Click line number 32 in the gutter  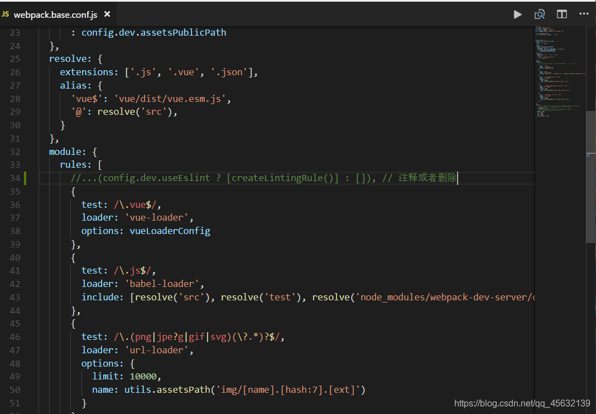pyautogui.click(x=15, y=152)
